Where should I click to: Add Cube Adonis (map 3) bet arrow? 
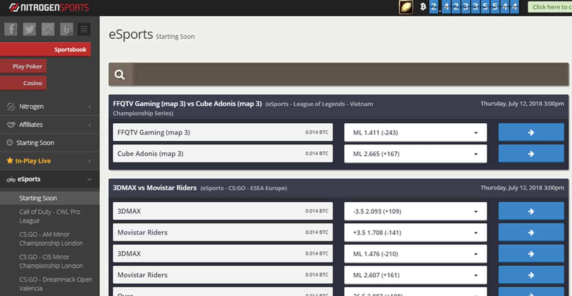[531, 154]
